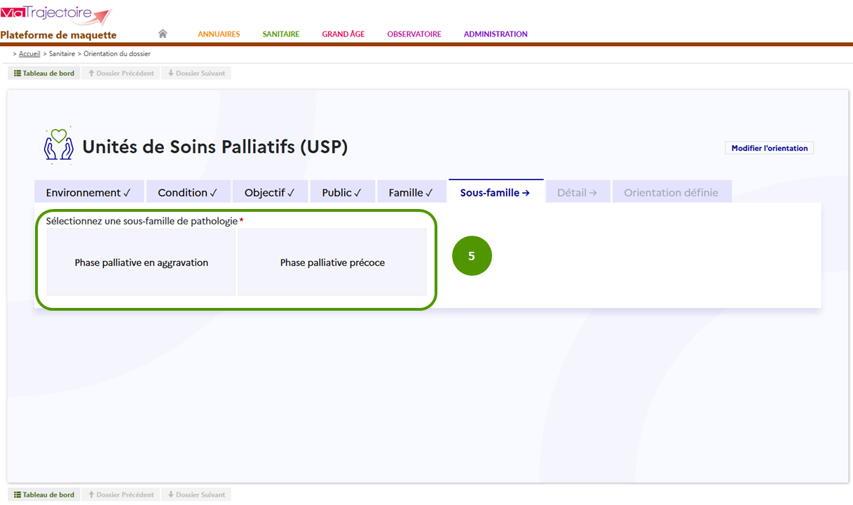Switch to the Environnement tab

(89, 192)
